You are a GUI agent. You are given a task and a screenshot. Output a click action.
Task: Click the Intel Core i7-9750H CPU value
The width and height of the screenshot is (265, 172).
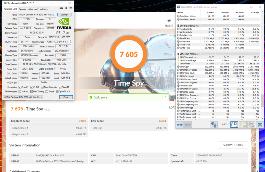pyautogui.click(x=126, y=155)
